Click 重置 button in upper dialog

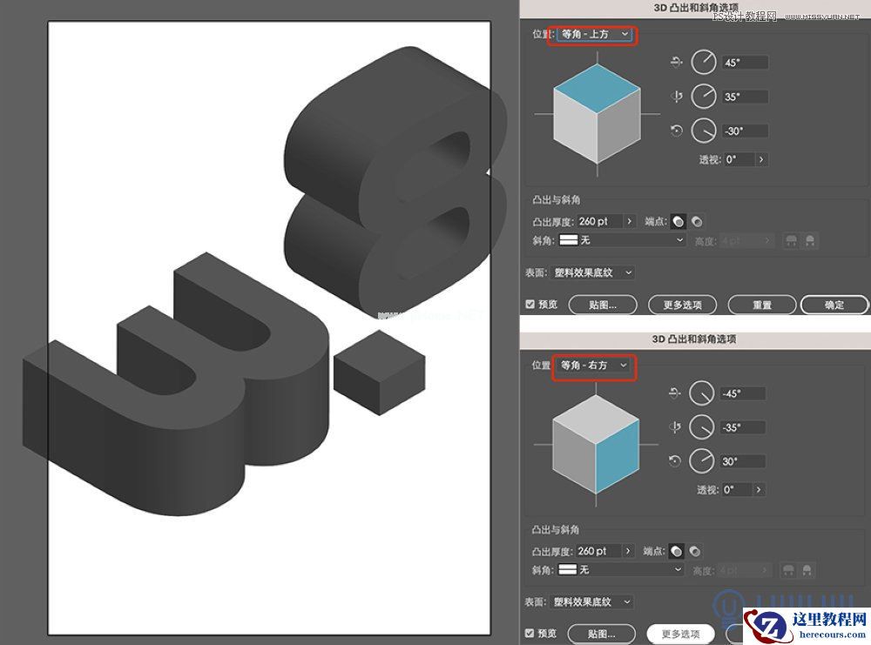click(x=761, y=305)
